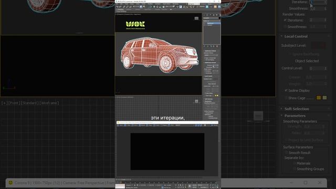Click the Pin Stack icon below modifier stack

point(204,46)
